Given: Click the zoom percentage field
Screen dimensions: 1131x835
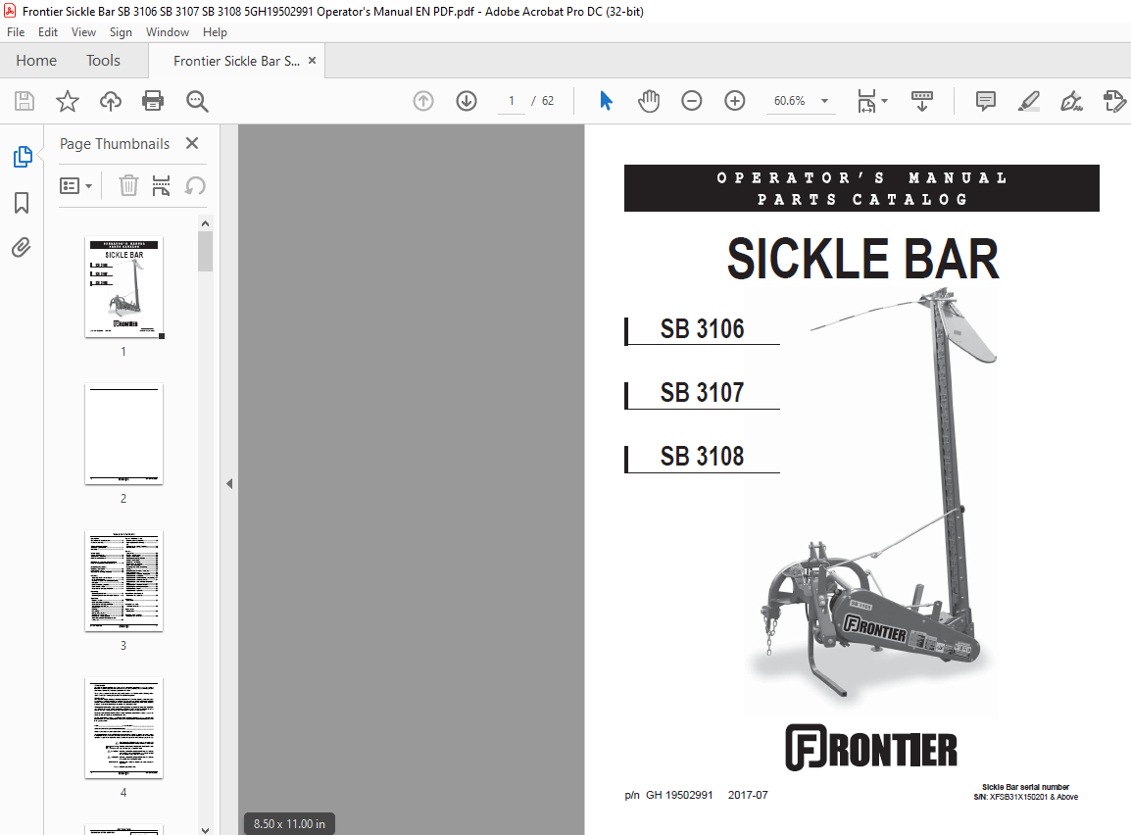Looking at the screenshot, I should pyautogui.click(x=790, y=101).
